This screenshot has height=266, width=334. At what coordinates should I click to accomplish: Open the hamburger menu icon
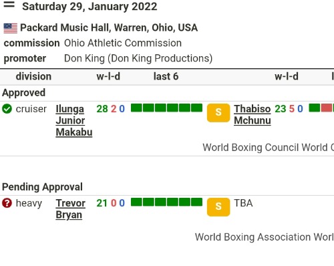9,4
